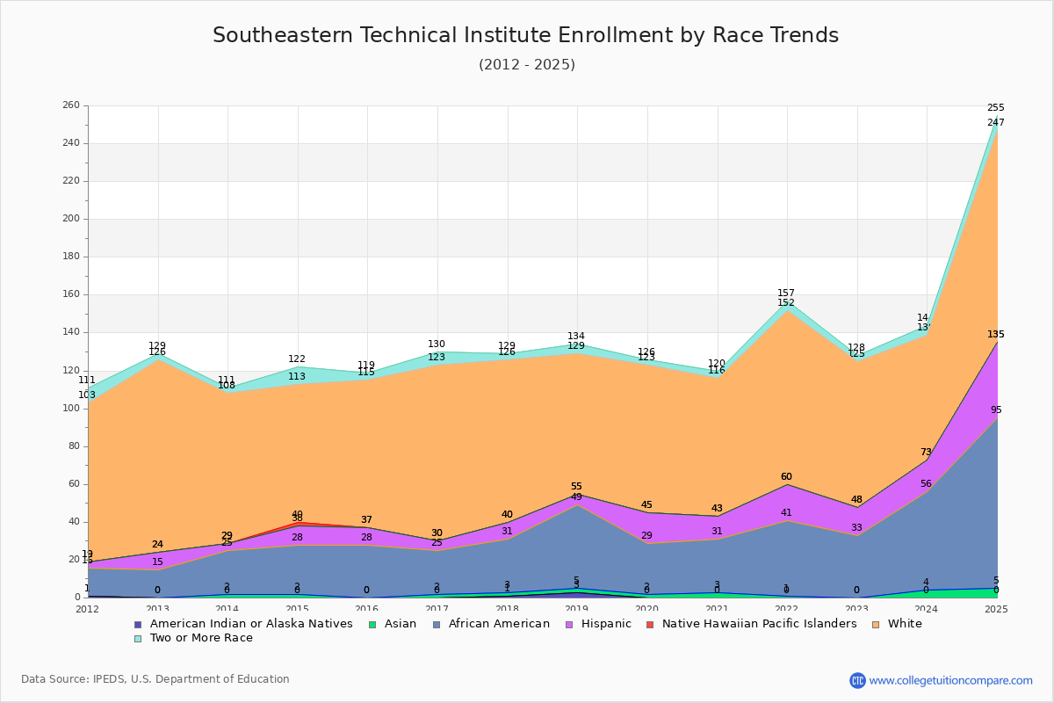Click the 2022 value label 41

coord(786,513)
